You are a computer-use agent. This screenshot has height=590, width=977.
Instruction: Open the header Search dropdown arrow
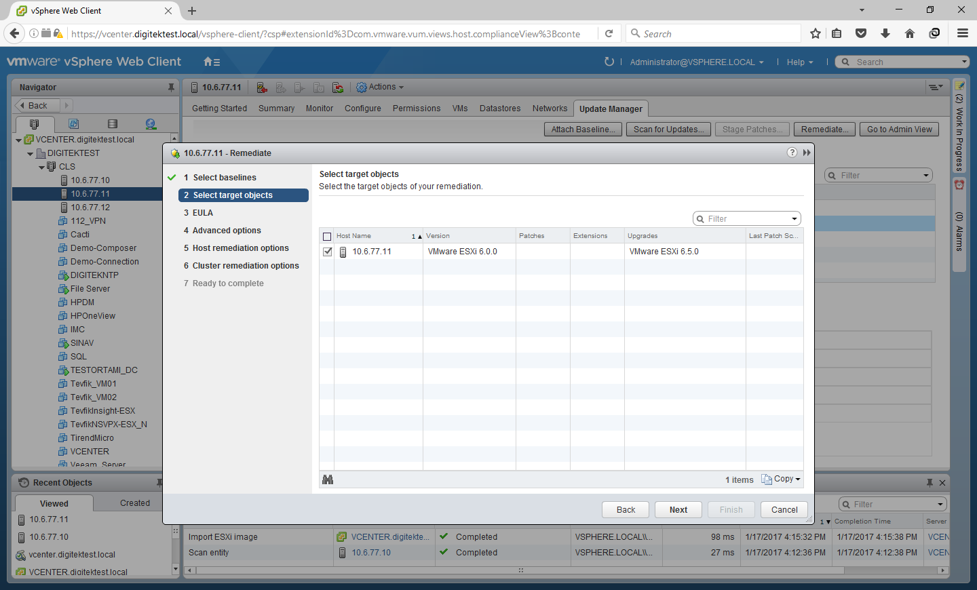(964, 62)
